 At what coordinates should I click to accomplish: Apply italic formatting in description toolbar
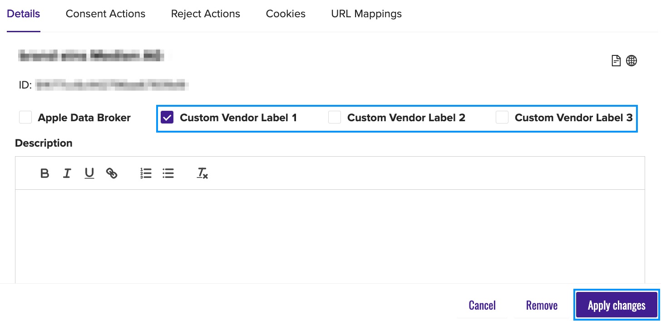pos(67,173)
